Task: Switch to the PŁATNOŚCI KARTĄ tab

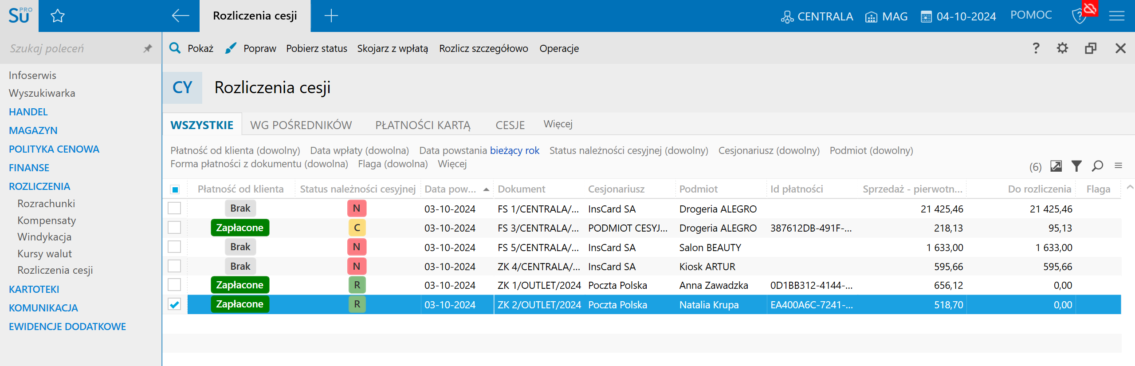Action: coord(423,125)
